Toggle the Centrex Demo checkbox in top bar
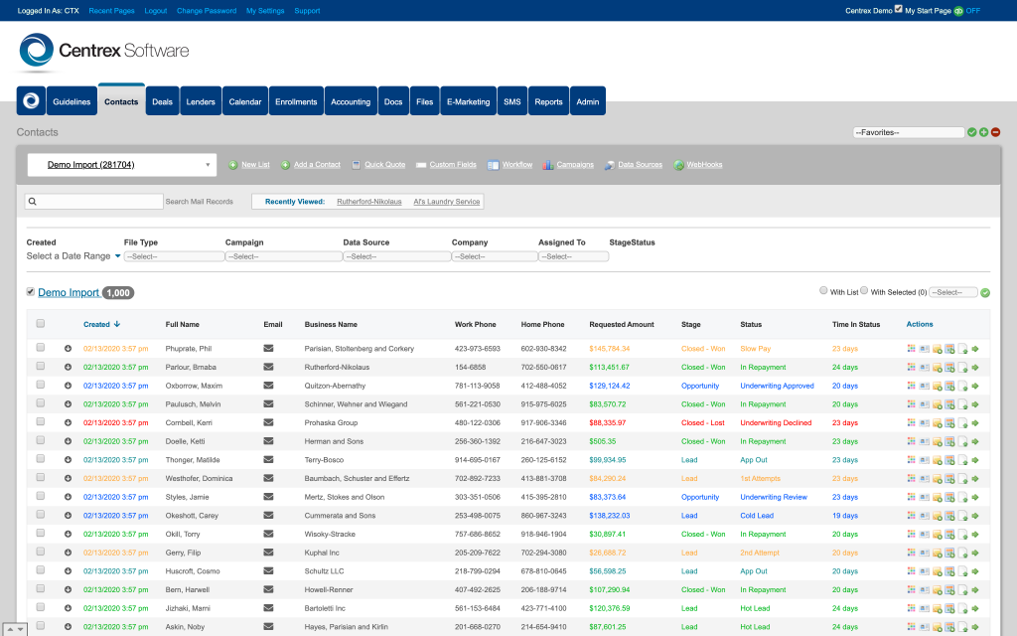 [x=898, y=9]
